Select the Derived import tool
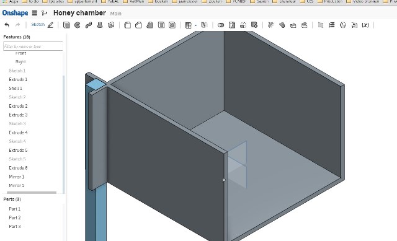This screenshot has width=397, height=241. point(354,25)
